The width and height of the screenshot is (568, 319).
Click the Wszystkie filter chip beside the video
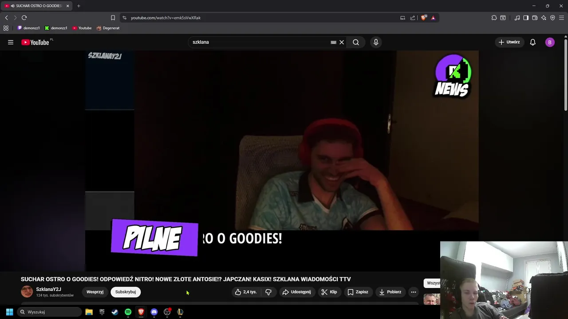pyautogui.click(x=432, y=283)
